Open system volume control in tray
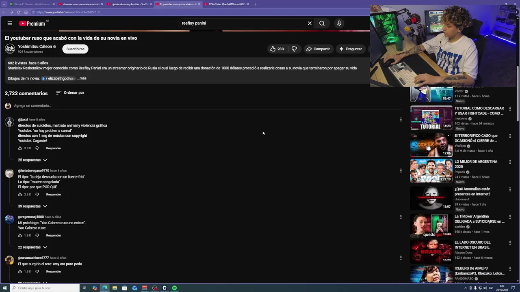Screen dimensions: 520x292 [x=485, y=288]
